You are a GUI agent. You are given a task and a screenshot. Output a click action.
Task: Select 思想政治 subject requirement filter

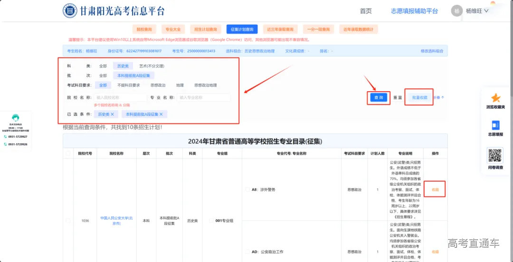pos(158,85)
